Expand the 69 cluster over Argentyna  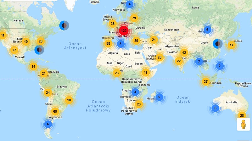55,111
